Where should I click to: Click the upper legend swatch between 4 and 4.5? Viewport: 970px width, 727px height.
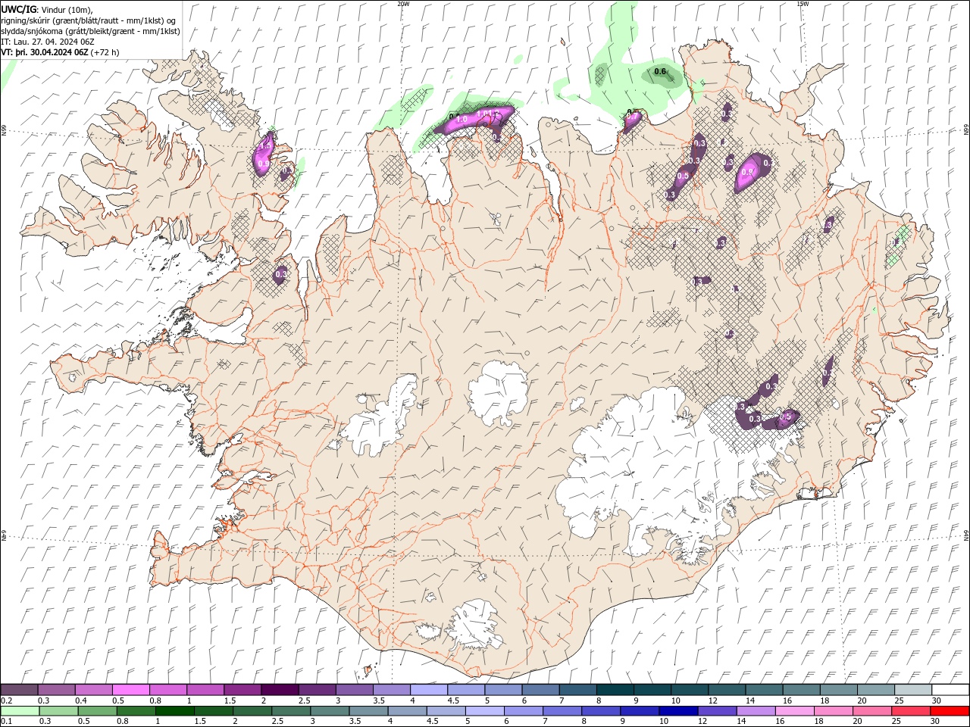click(429, 690)
